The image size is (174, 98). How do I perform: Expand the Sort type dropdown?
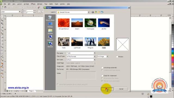tap(95, 60)
